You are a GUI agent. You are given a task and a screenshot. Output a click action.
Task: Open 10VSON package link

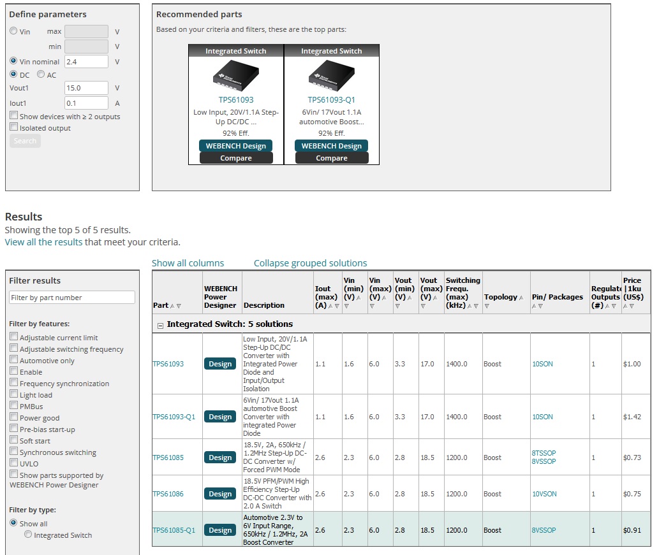(x=544, y=494)
